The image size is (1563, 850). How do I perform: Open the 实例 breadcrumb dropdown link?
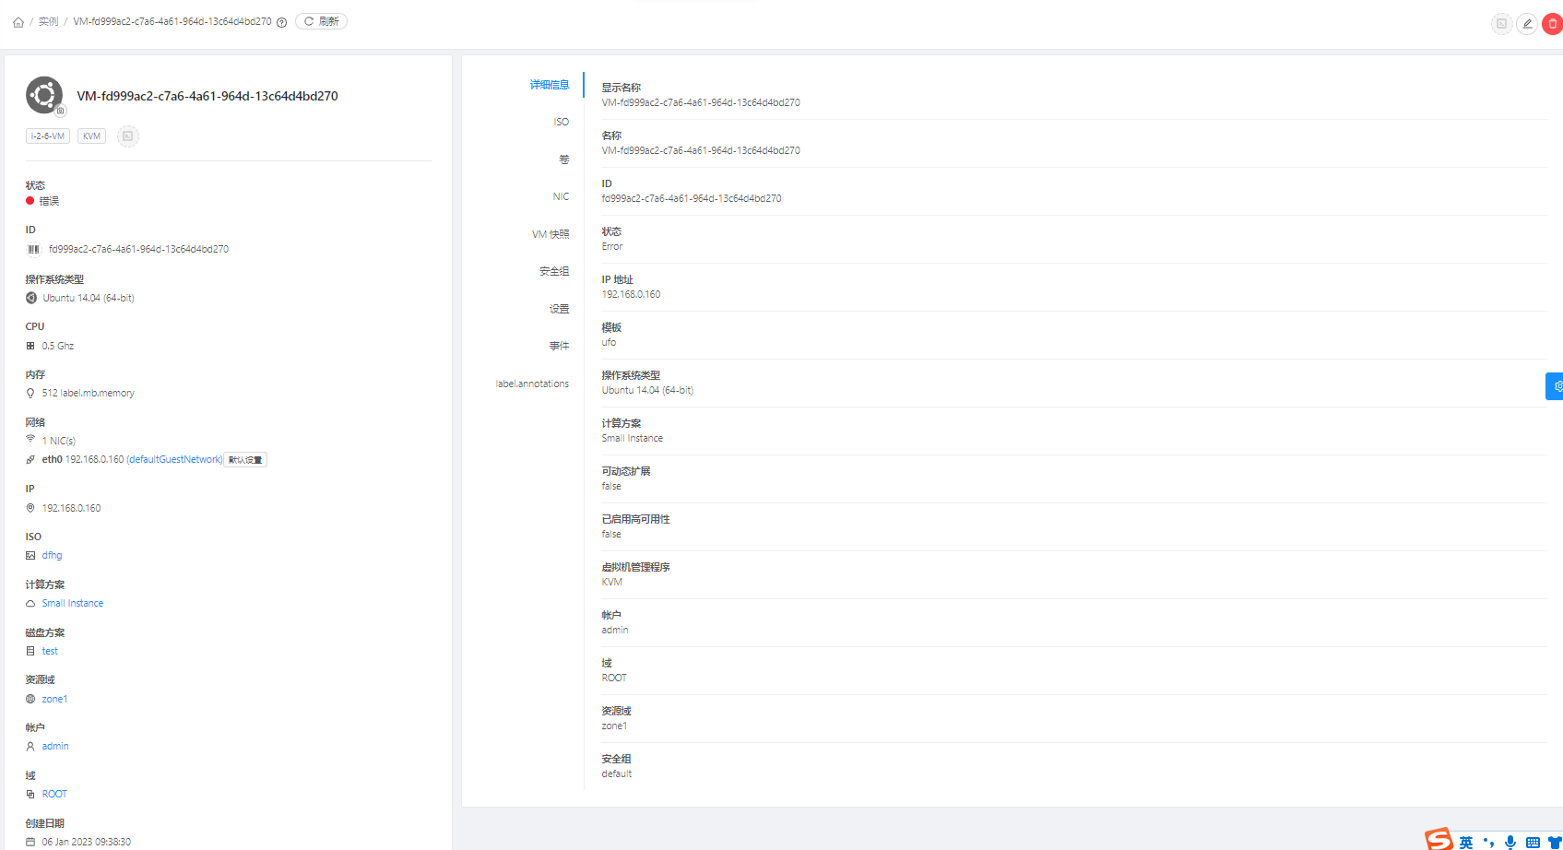[48, 21]
